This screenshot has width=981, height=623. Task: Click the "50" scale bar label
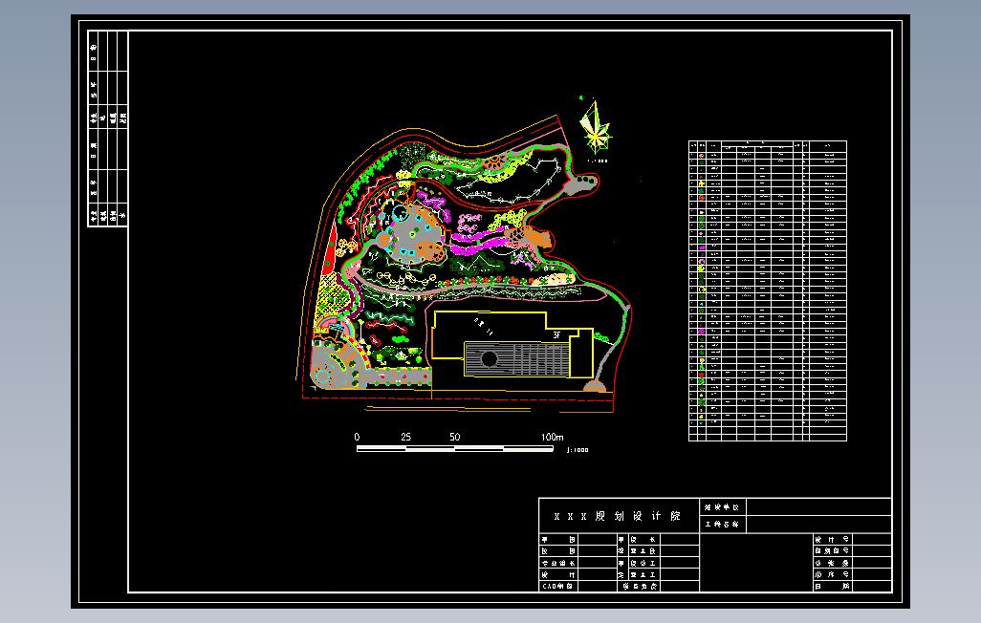455,438
